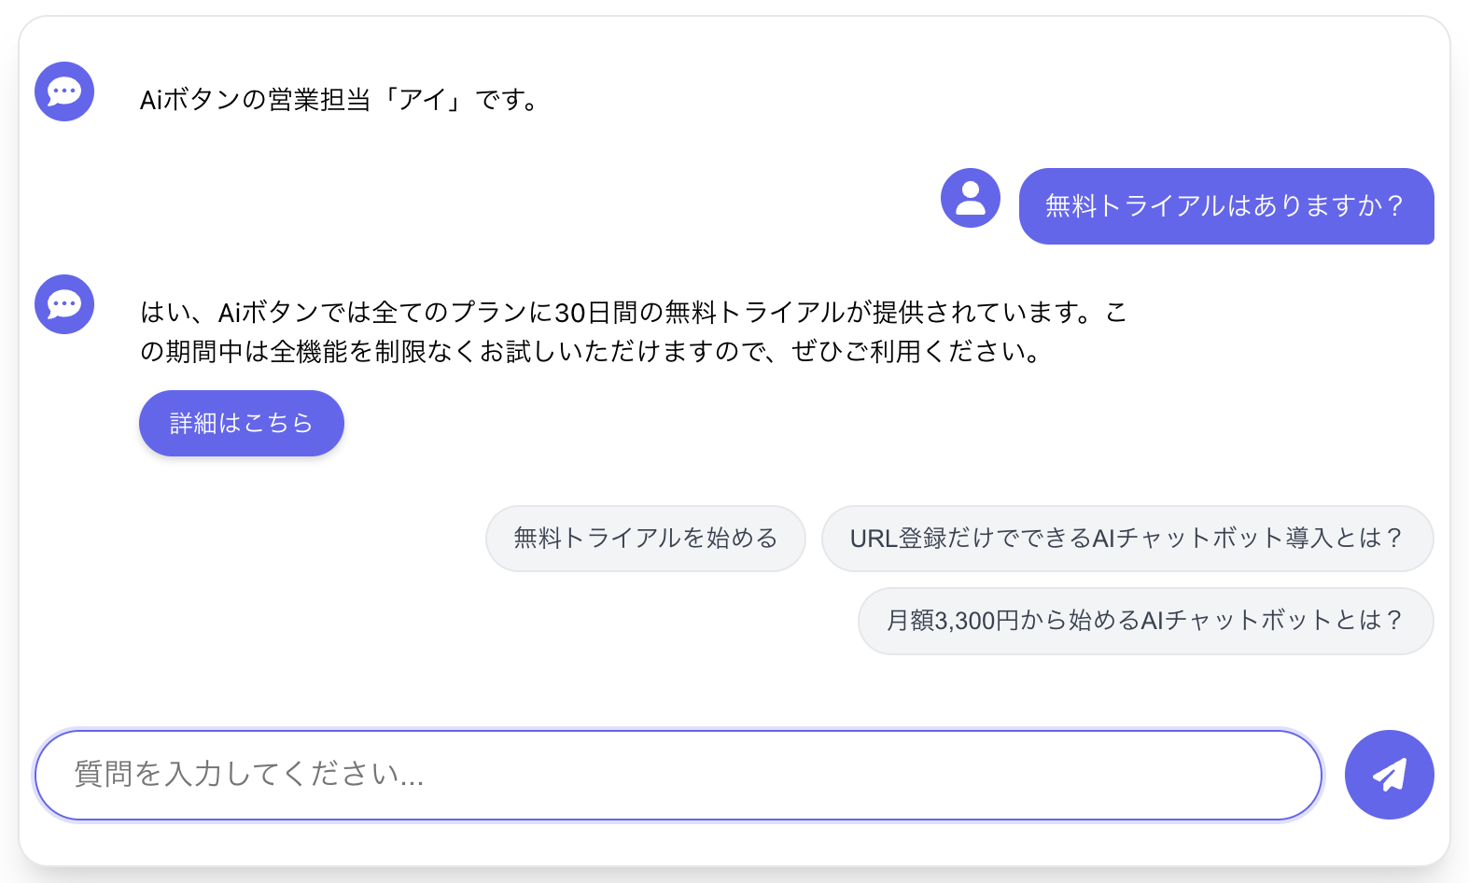Click the 無料トライアルはありますか user message bubble
Image resolution: width=1469 pixels, height=883 pixels.
(1225, 207)
